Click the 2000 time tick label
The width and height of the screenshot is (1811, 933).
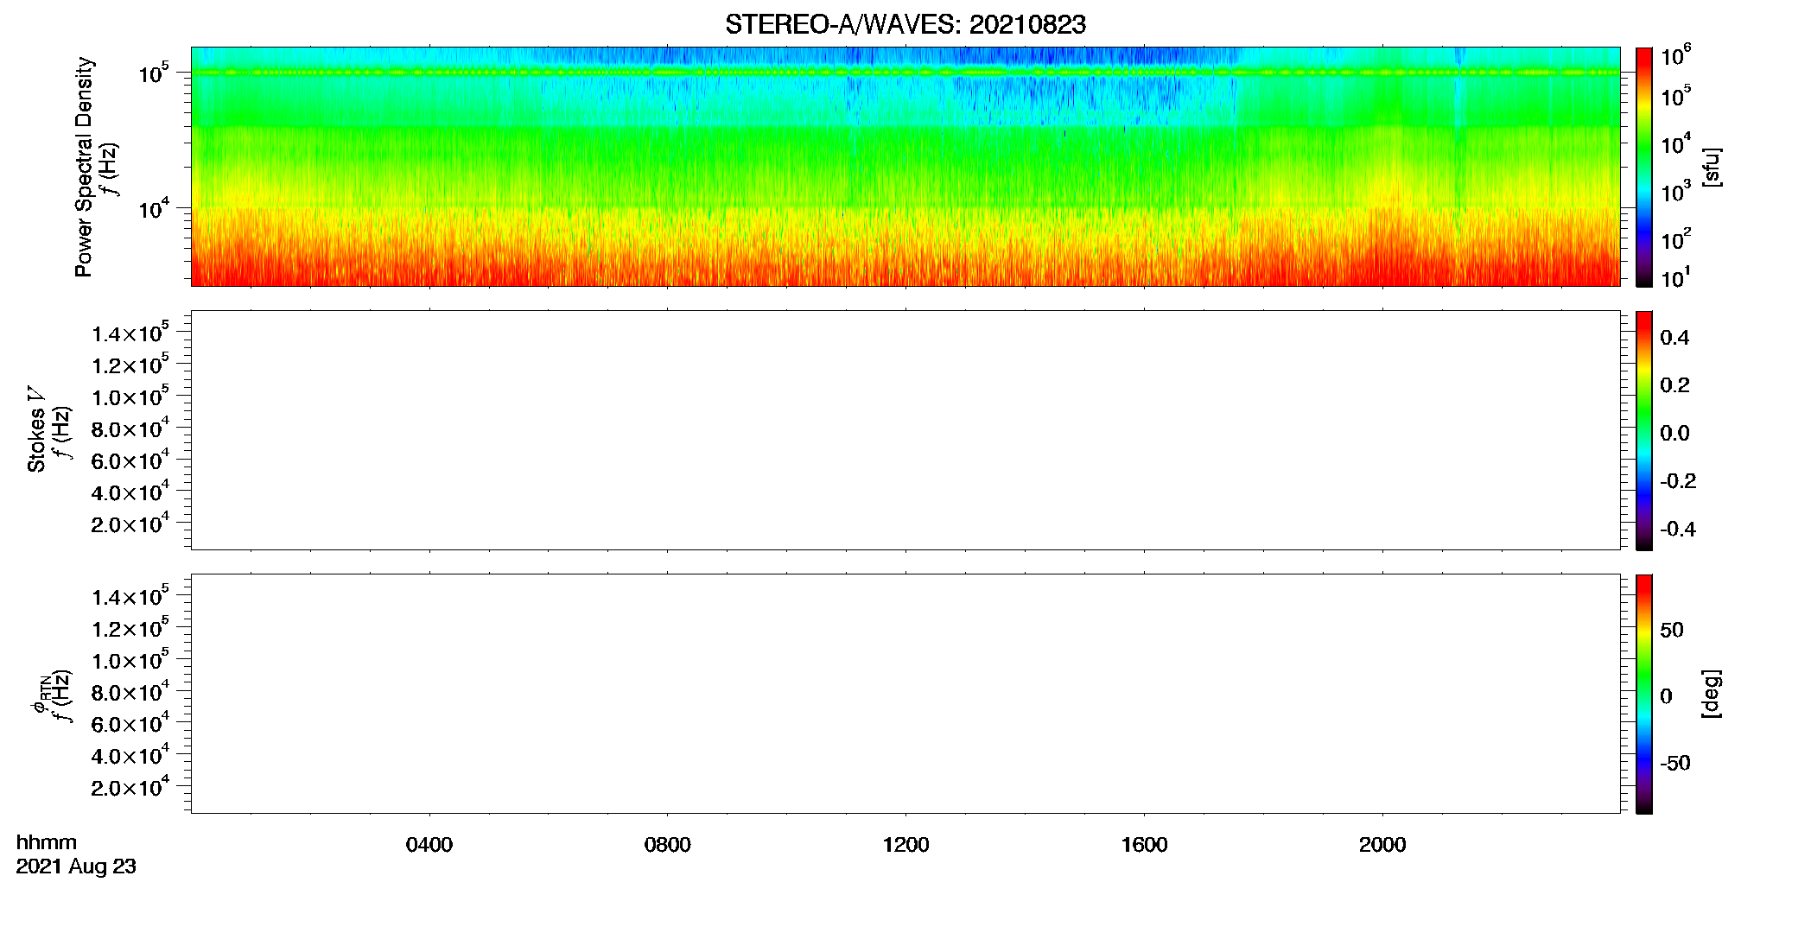click(1382, 845)
